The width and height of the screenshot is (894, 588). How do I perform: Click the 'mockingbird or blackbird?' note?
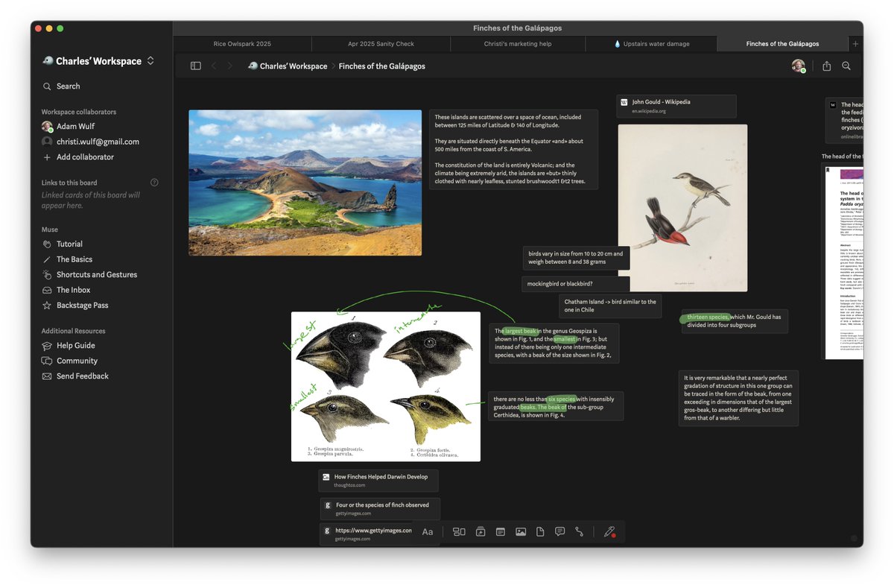576,284
